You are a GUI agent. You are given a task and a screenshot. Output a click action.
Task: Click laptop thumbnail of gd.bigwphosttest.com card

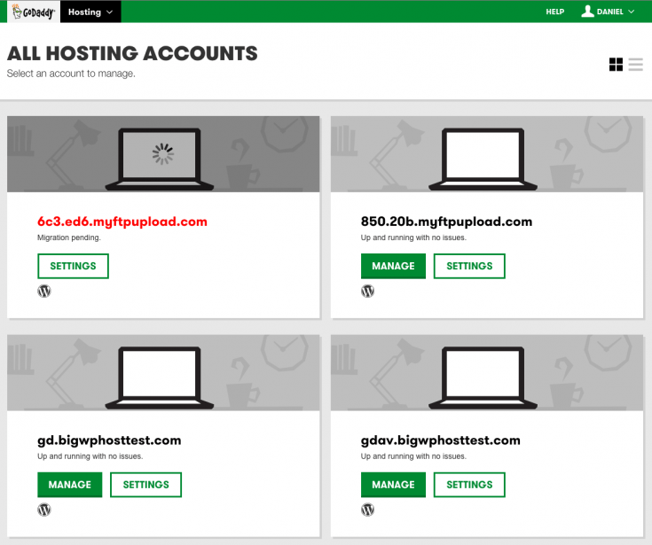160,378
